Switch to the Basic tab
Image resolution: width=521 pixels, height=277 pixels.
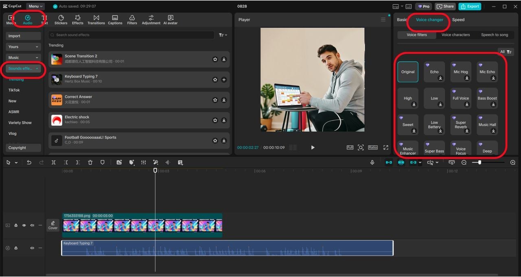[402, 20]
